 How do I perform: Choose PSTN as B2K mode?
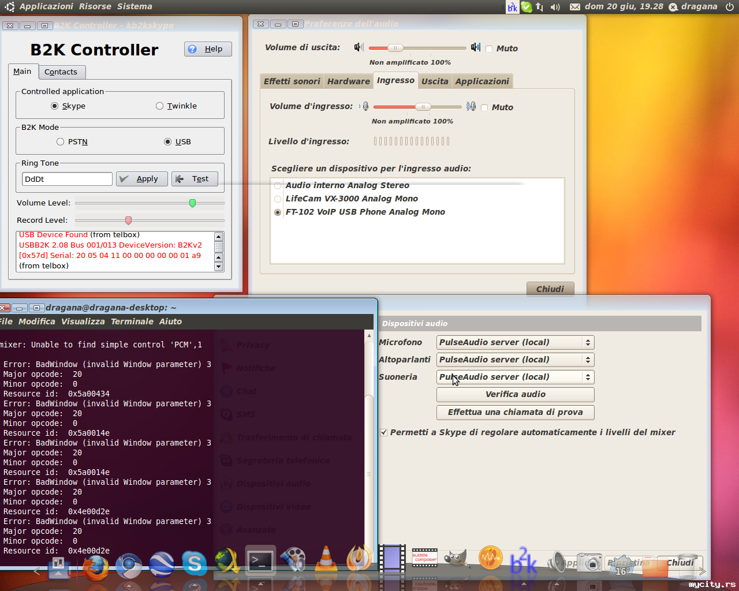pyautogui.click(x=61, y=142)
